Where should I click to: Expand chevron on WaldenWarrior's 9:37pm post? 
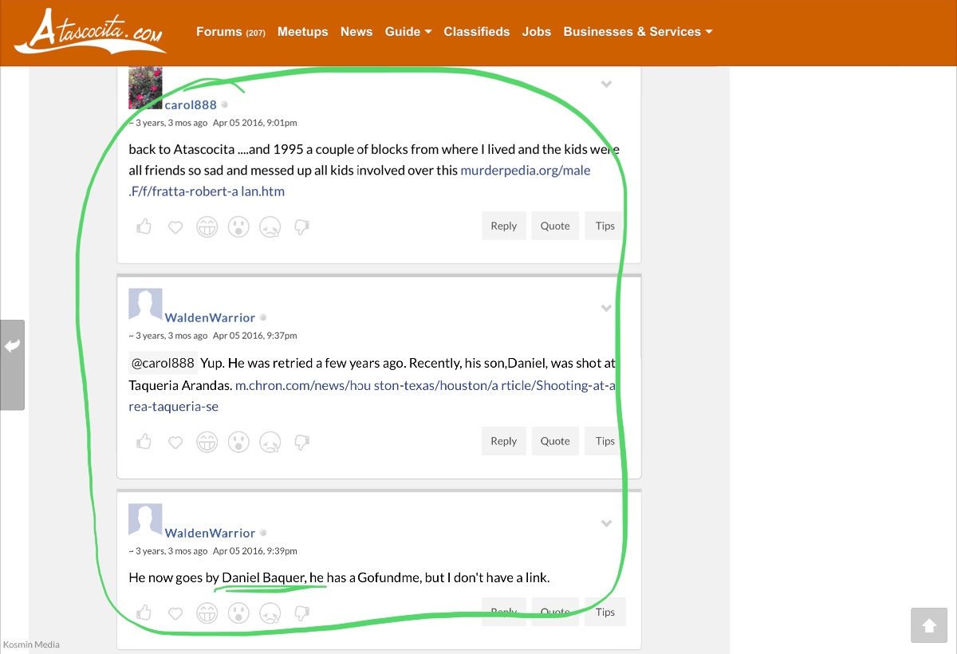[606, 308]
